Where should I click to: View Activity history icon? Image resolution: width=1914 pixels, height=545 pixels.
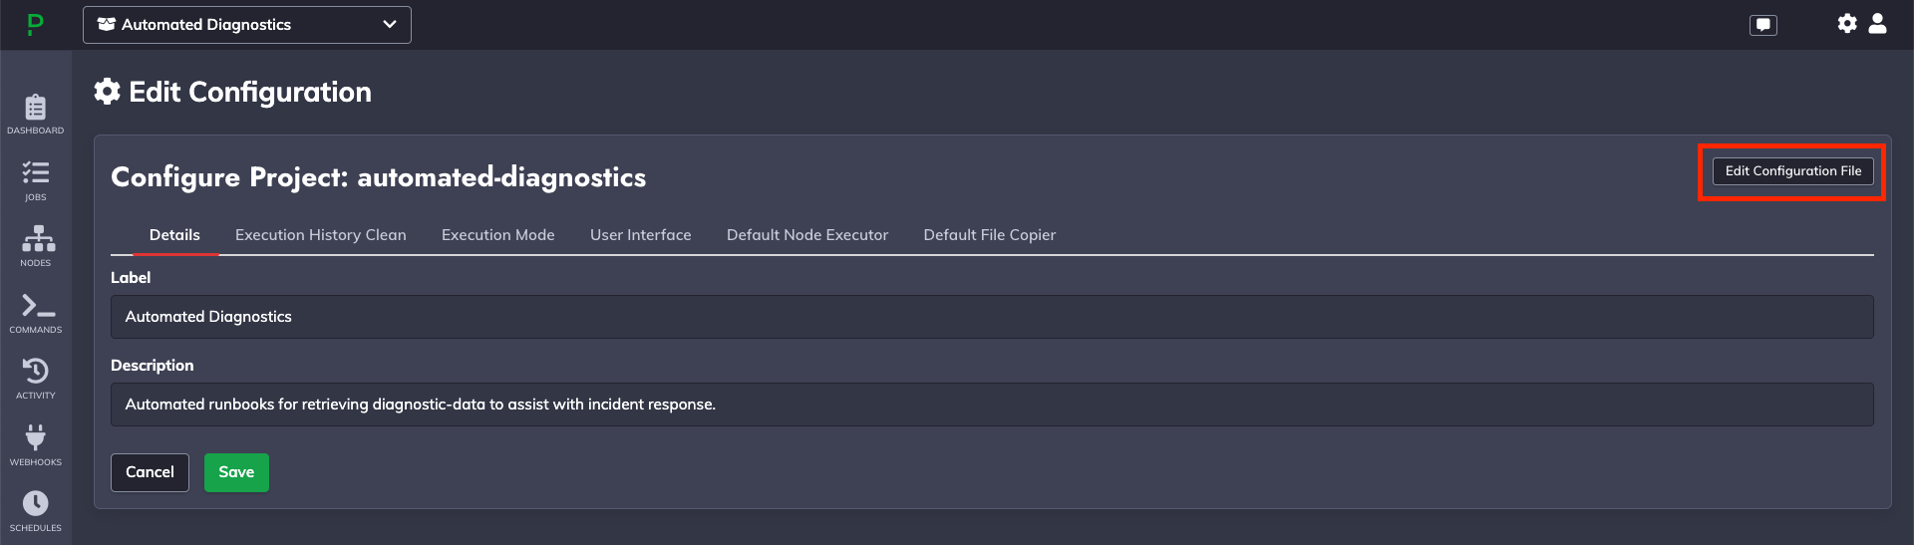pyautogui.click(x=36, y=379)
